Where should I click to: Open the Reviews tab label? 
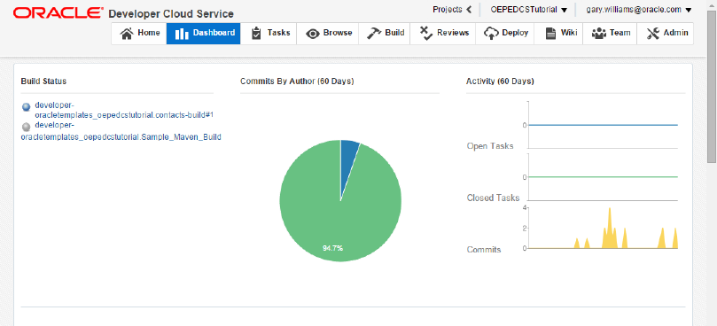pyautogui.click(x=453, y=33)
